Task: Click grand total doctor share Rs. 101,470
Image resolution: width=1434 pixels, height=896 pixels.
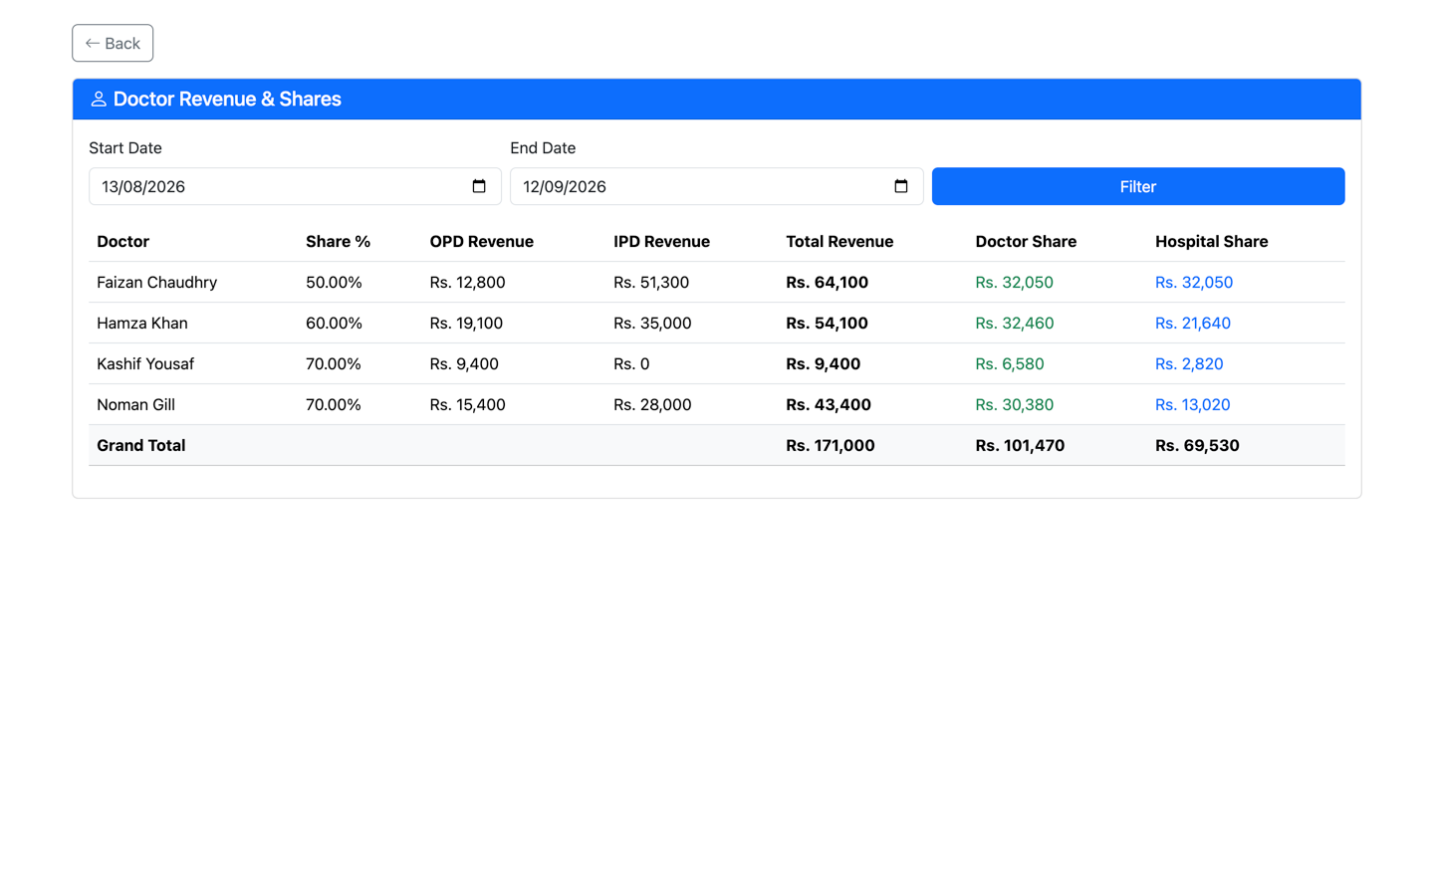Action: tap(1020, 445)
